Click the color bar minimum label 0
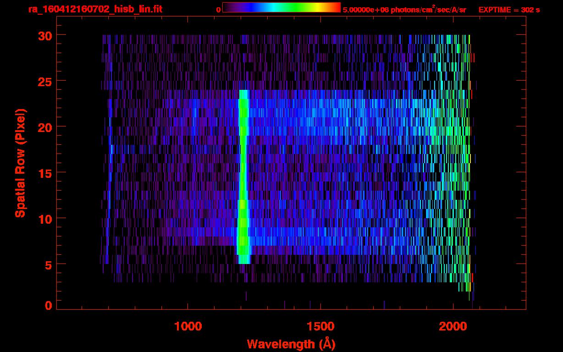The width and height of the screenshot is (563, 352). tap(218, 10)
